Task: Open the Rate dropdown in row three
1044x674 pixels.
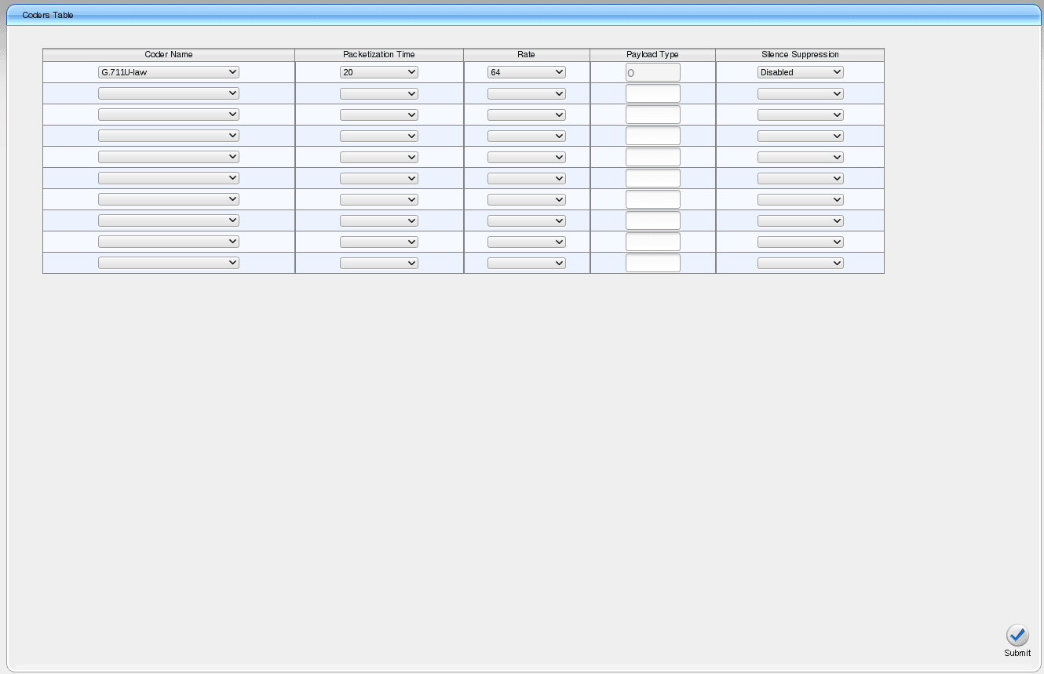Action: click(x=527, y=115)
